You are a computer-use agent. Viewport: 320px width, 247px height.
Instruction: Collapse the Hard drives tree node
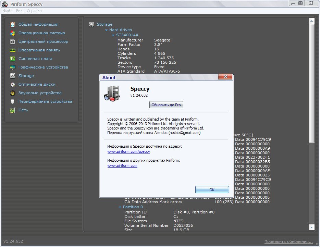[x=106, y=30]
